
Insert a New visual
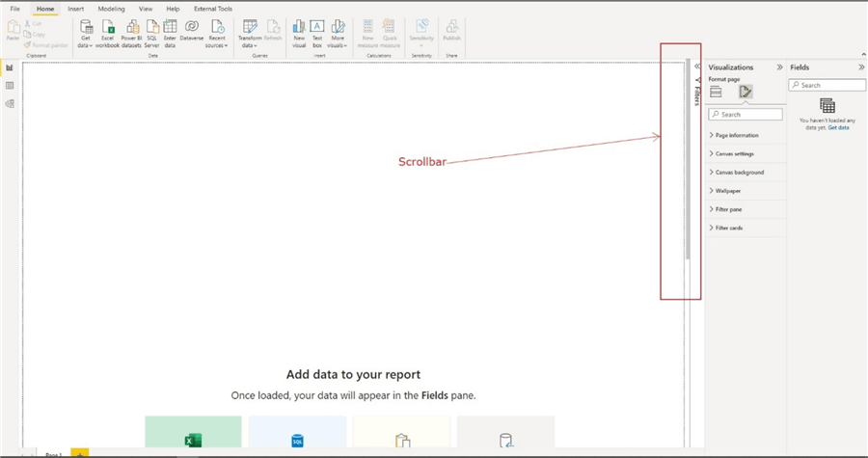pos(299,35)
